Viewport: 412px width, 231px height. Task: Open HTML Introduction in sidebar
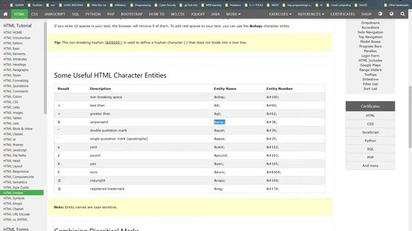point(17,38)
